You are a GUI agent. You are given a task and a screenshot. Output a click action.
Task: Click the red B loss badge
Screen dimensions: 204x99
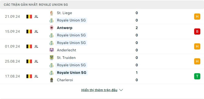coord(197,32)
